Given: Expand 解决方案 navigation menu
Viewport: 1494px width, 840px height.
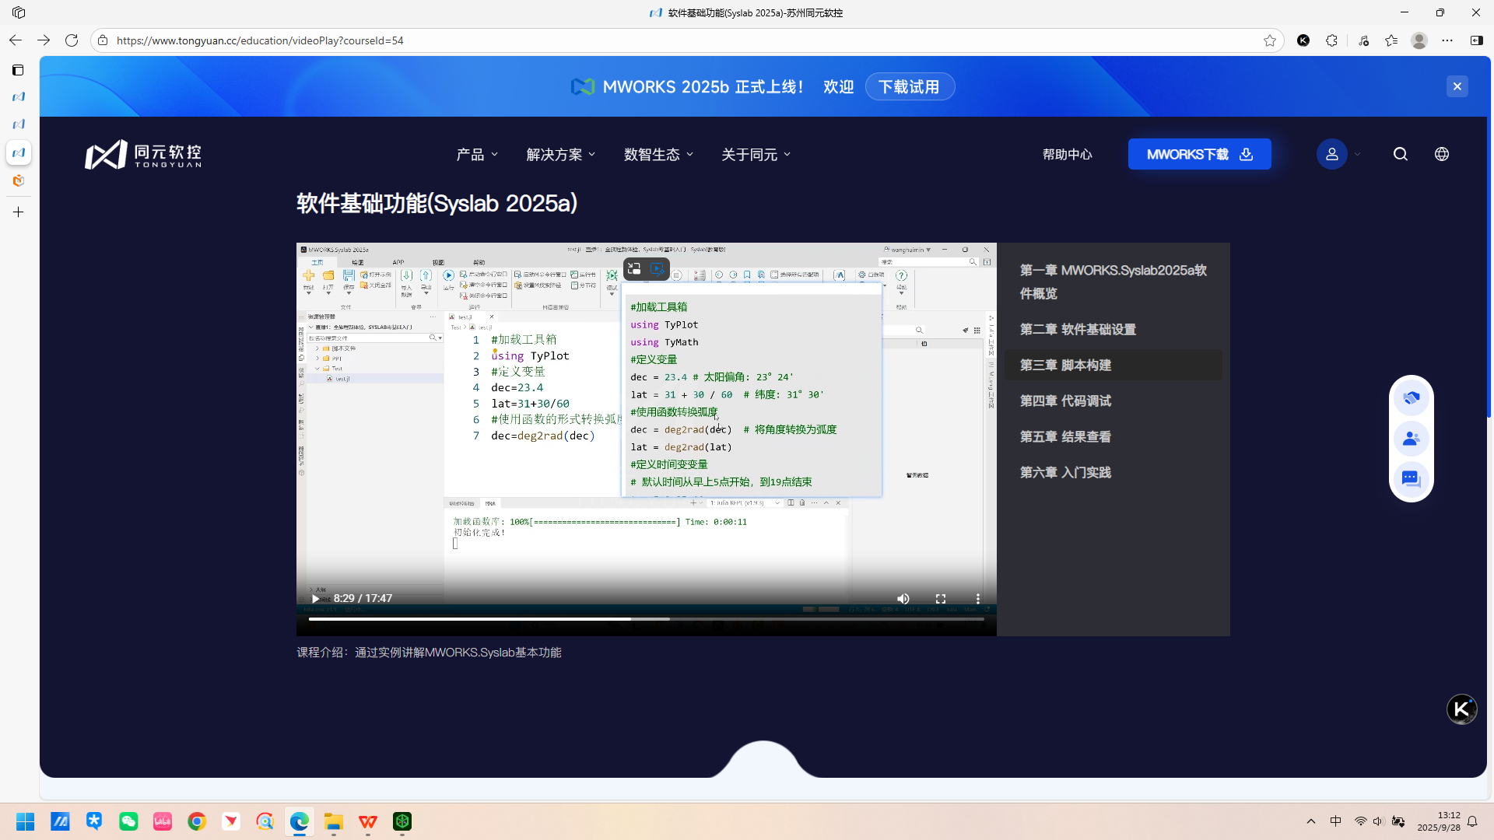Looking at the screenshot, I should pos(561,155).
